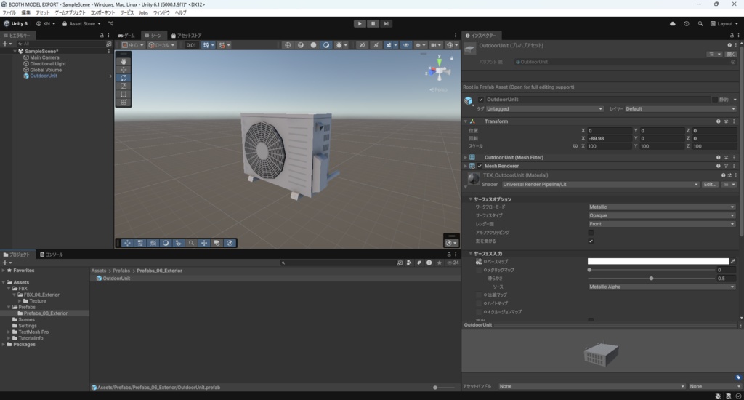Toggle the Inspector lock icon
The width and height of the screenshot is (744, 400).
coord(732,36)
